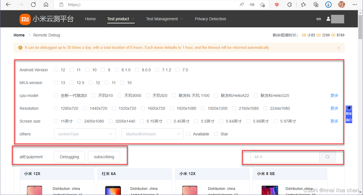363x195 pixels.
Task: Check Android Version 8.1.0
Action: 117,70
